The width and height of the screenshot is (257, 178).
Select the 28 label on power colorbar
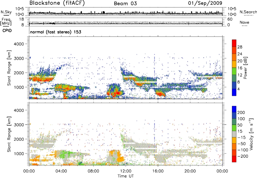pyautogui.click(x=240, y=47)
